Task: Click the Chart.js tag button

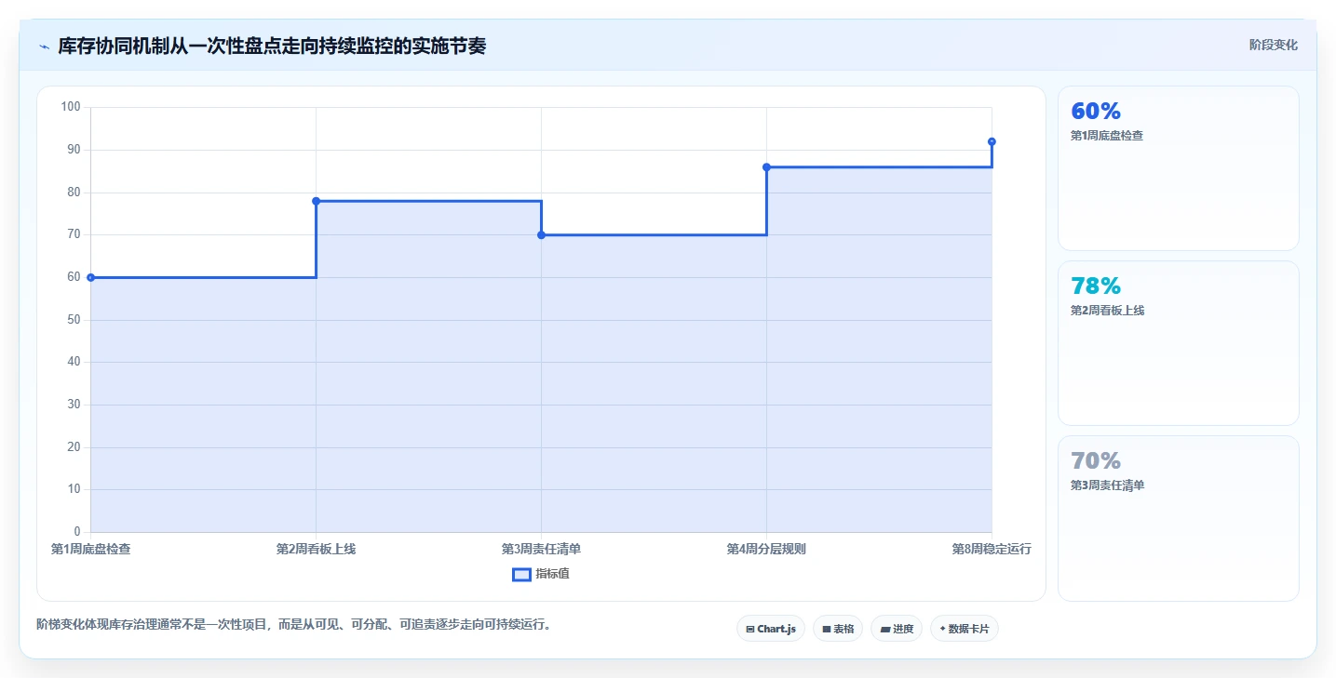Action: coord(771,629)
